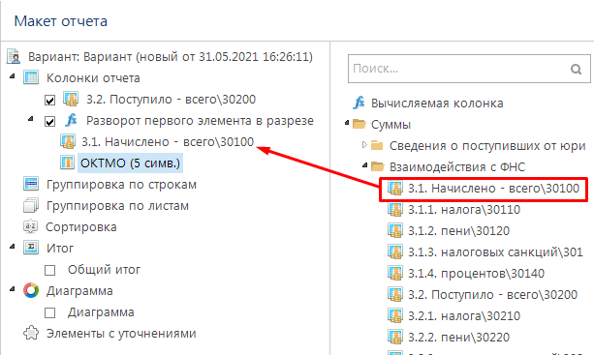Collapse the Итог node
The image size is (594, 355).
(13, 247)
